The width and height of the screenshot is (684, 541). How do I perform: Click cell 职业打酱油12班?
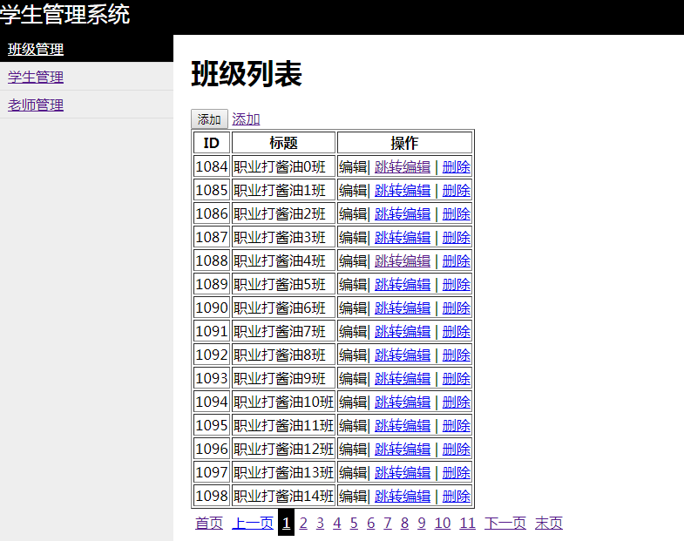click(283, 449)
